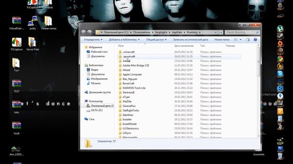Select the FileZilla folder
This screenshot has height=164, width=293.
coord(179,101)
